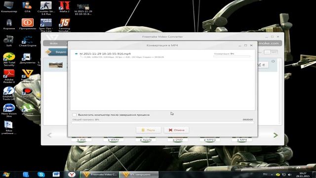Open Yandex browser from the taskbar

(x=72, y=175)
